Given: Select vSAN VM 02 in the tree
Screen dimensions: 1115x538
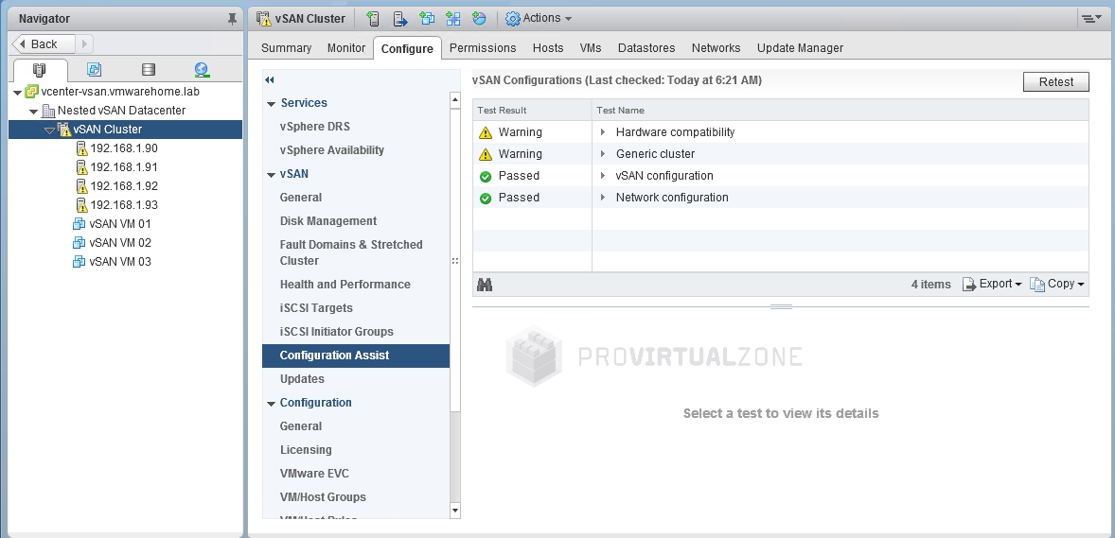Looking at the screenshot, I should point(120,242).
